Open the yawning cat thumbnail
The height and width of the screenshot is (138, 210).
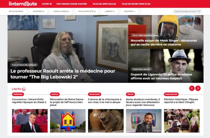106,121
